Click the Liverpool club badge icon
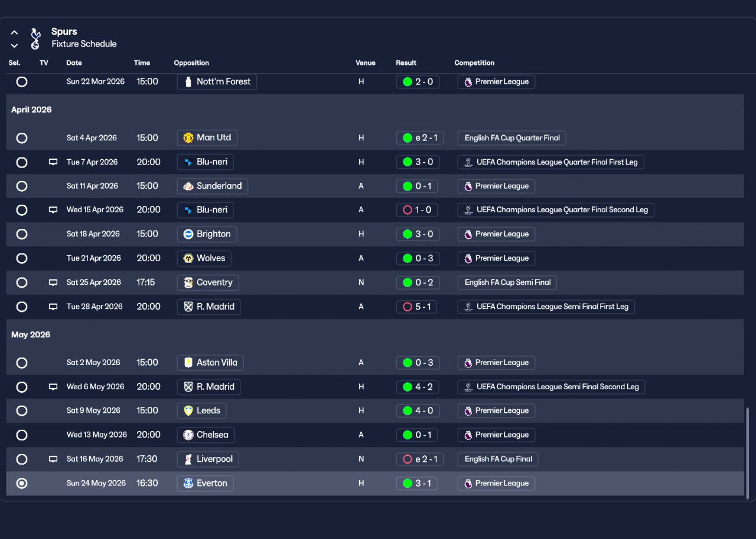The image size is (756, 539). 188,459
